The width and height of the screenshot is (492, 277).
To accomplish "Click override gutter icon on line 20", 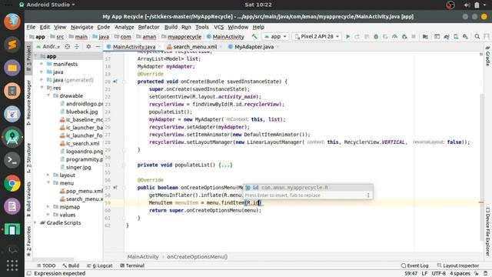I will coord(115,82).
